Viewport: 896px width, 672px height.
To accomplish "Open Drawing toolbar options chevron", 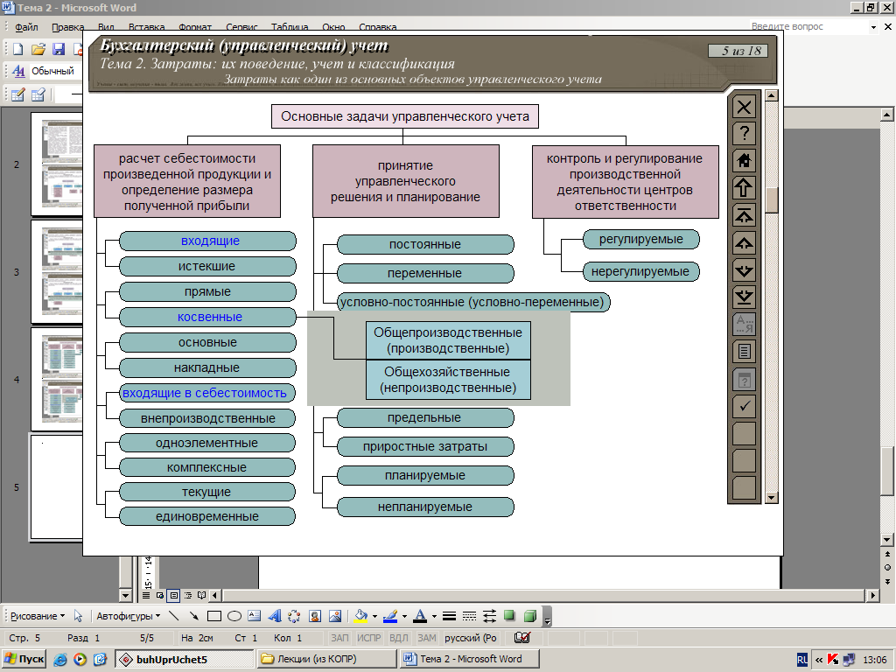I will pyautogui.click(x=547, y=617).
